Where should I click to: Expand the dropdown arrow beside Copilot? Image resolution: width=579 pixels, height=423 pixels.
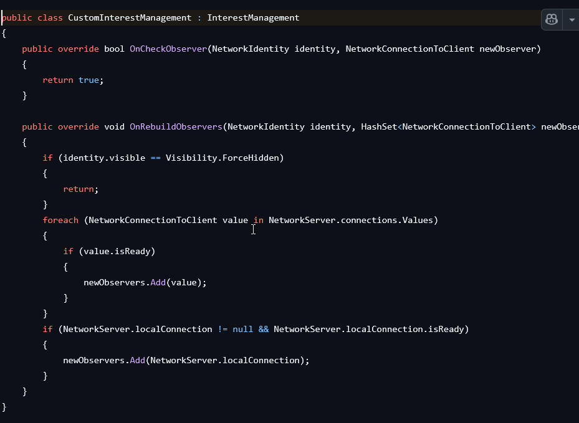(x=572, y=19)
